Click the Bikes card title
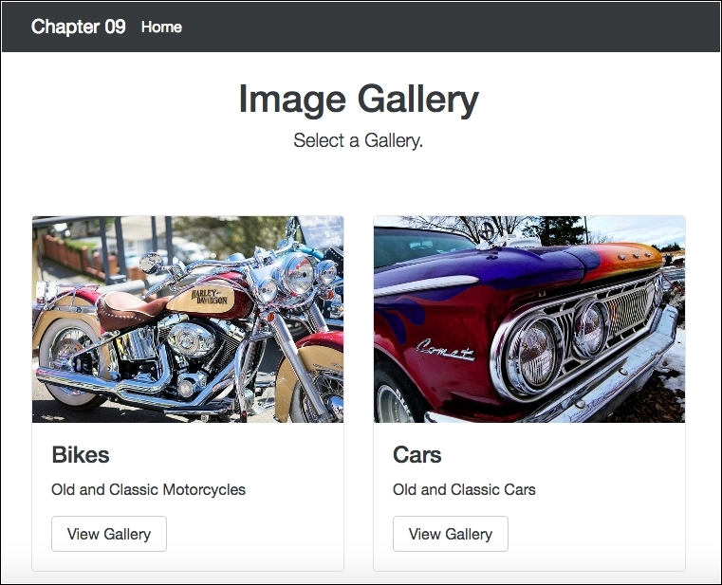The image size is (722, 585). coord(81,455)
